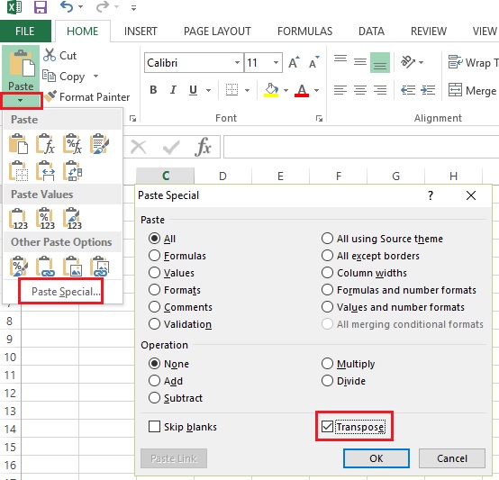Click the Save icon in the title bar
The height and width of the screenshot is (480, 499).
point(41,7)
